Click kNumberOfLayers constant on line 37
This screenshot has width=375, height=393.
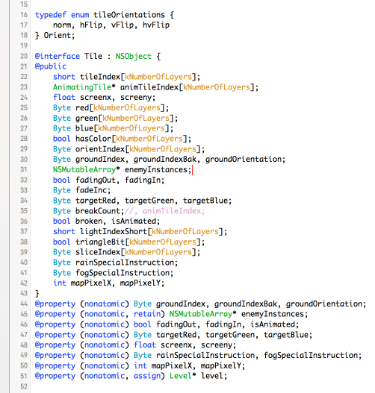185,232
